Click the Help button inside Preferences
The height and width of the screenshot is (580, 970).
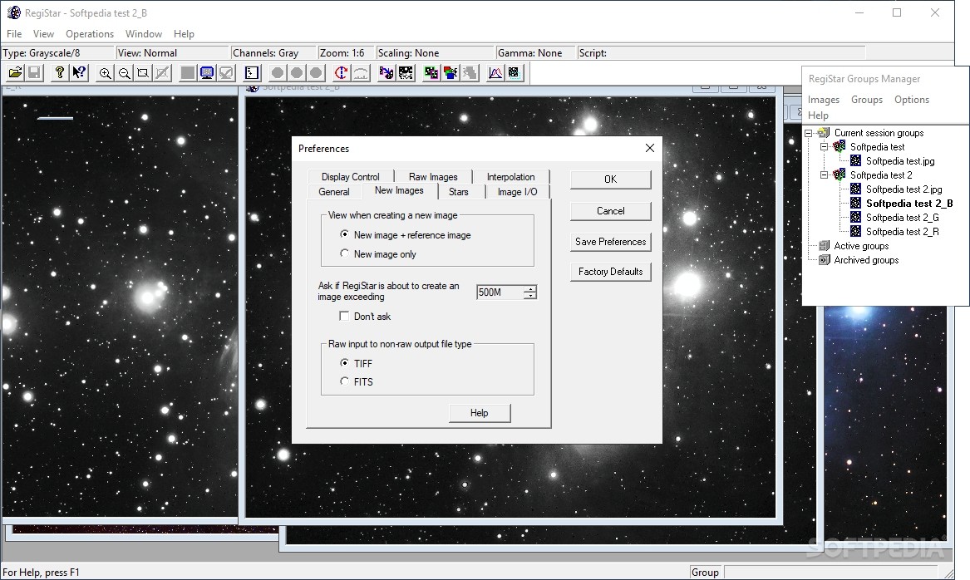coord(480,413)
